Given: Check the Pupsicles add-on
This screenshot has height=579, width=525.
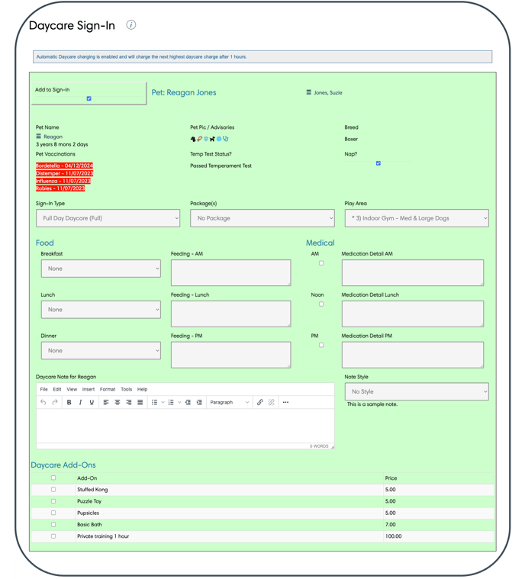Looking at the screenshot, I should 53,513.
